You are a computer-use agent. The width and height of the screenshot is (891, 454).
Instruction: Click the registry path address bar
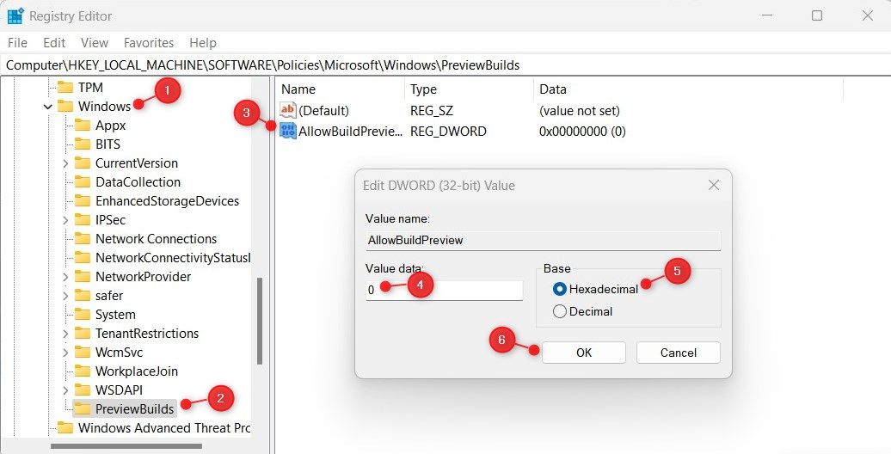[445, 64]
